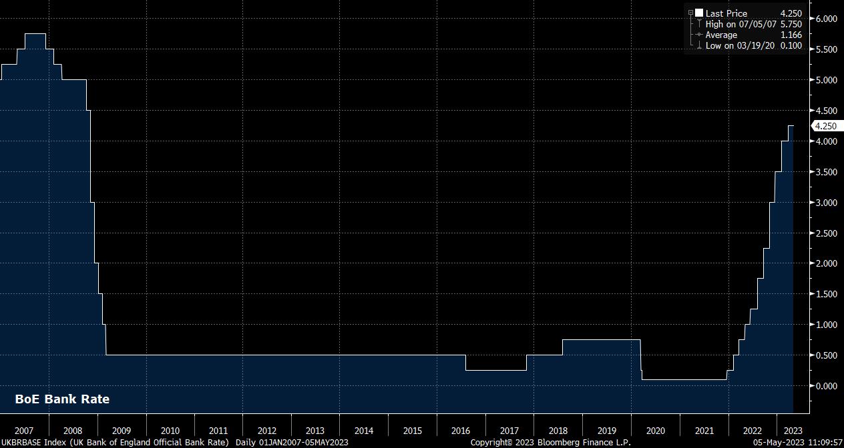The height and width of the screenshot is (448, 844).
Task: Click the High marker icon in legend
Action: click(x=699, y=24)
